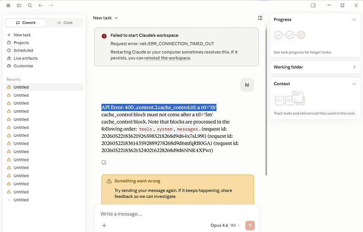Click the red error icon in workspace alert
This screenshot has width=363, height=232.
tap(104, 36)
